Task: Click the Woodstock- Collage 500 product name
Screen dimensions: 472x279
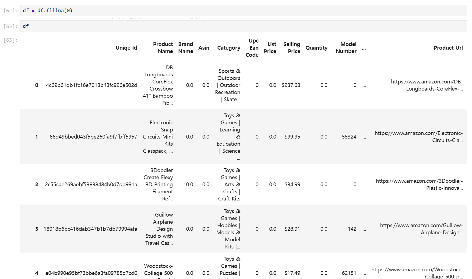Action: coord(158,271)
